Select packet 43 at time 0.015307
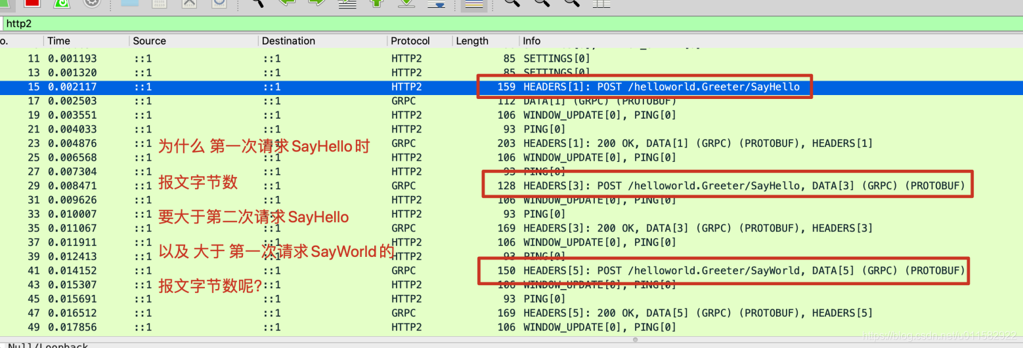The image size is (1023, 348). point(511,285)
